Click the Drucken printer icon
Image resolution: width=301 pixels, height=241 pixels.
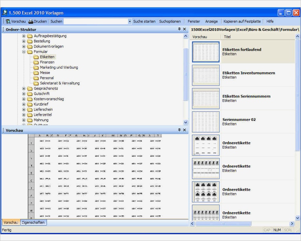31,21
